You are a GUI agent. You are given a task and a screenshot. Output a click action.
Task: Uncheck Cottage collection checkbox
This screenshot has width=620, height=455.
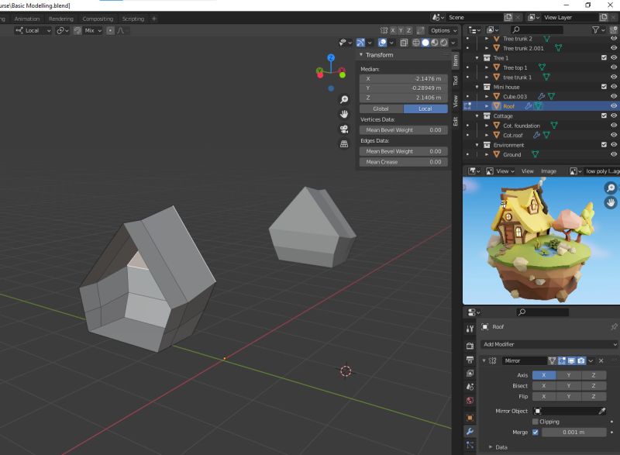[x=604, y=115]
